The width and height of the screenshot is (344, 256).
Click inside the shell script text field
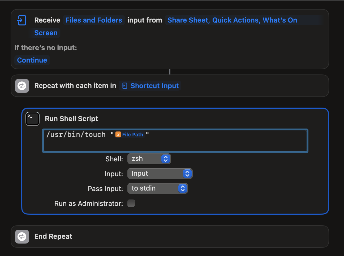[212, 143]
